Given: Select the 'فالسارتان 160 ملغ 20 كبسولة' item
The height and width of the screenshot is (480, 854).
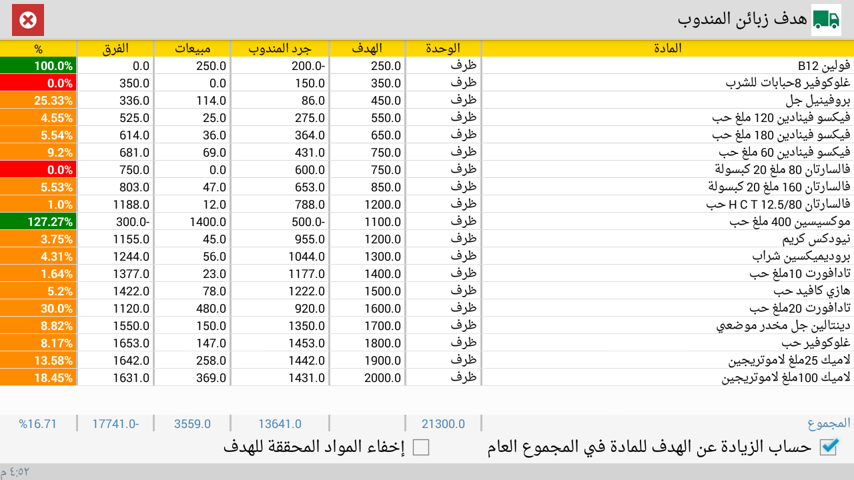Looking at the screenshot, I should pyautogui.click(x=779, y=187).
